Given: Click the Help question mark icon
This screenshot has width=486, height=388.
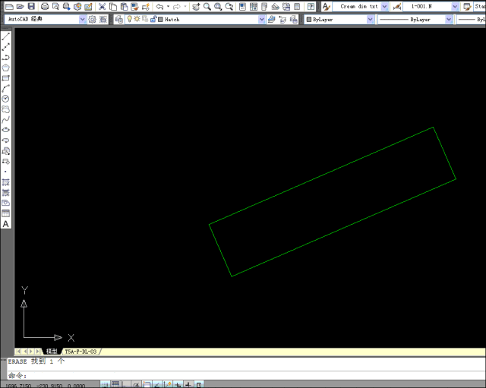Looking at the screenshot, I should pos(311,6).
